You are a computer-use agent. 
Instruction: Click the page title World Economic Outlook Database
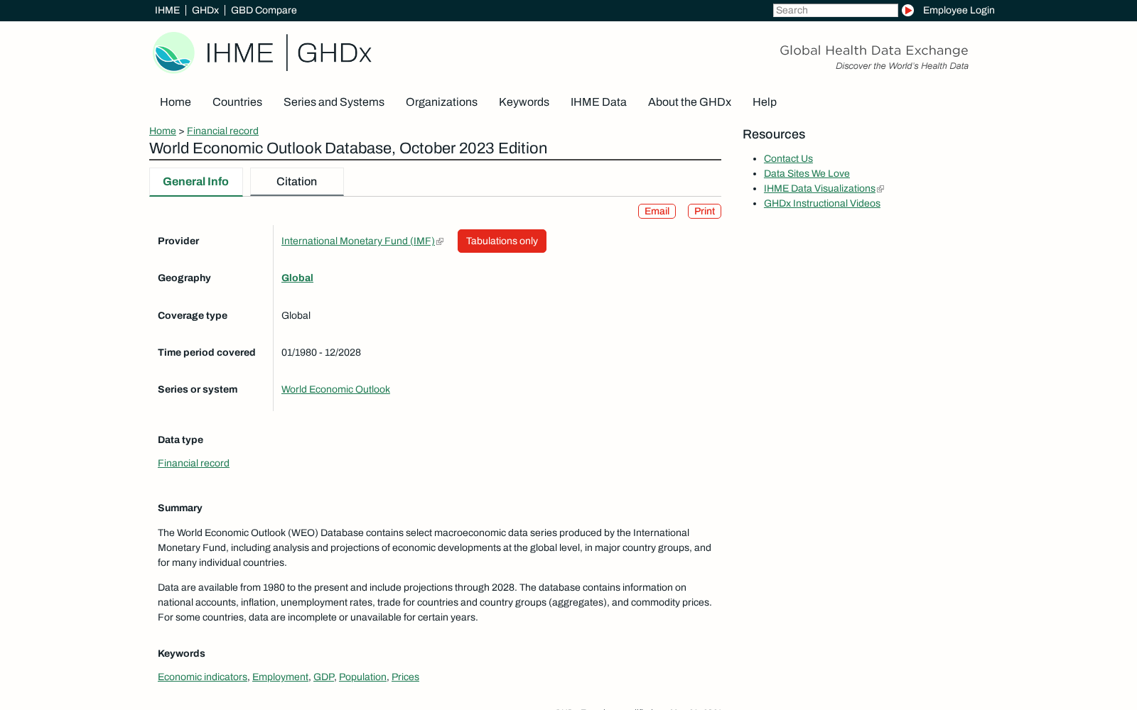point(348,148)
